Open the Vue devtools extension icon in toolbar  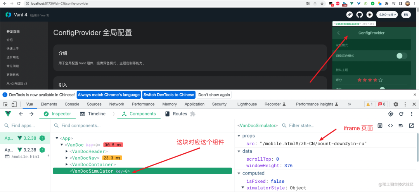click(352, 3)
